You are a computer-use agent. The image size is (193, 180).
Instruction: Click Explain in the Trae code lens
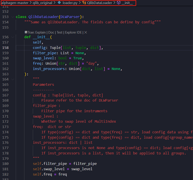point(40,33)
